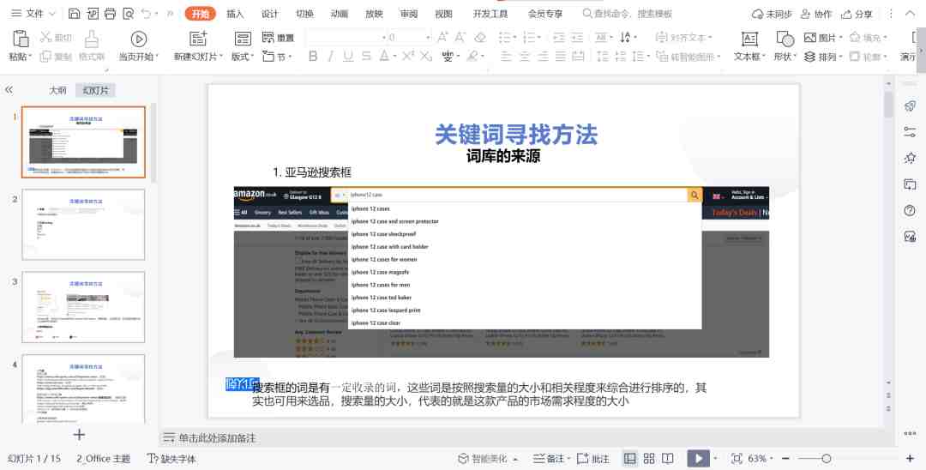Click the Share (分享) button
Screen dimensions: 926x470
coord(857,14)
